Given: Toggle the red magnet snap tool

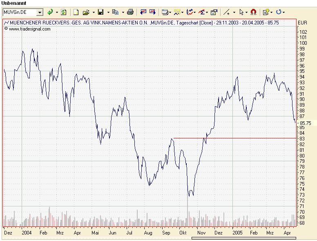Looking at the screenshot, I should click(253, 12).
